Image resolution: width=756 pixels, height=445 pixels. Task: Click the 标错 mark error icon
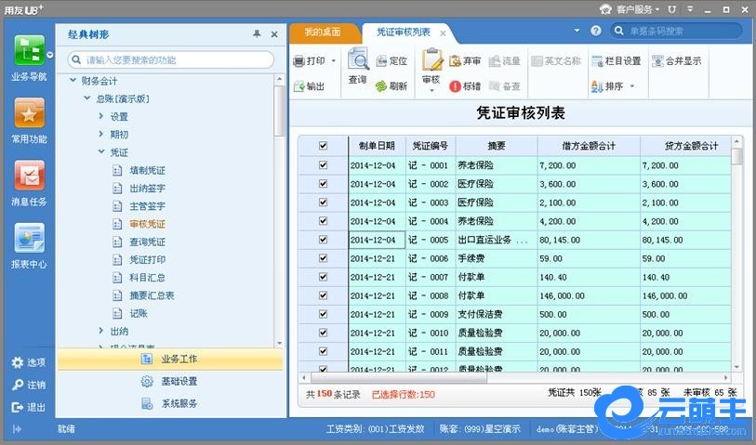coord(465,86)
